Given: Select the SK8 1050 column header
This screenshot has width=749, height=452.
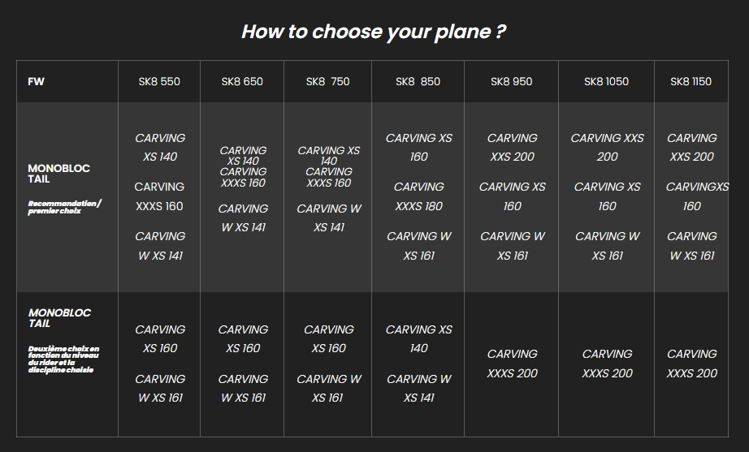Looking at the screenshot, I should [607, 82].
